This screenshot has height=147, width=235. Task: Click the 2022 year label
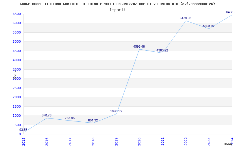(x=186, y=142)
